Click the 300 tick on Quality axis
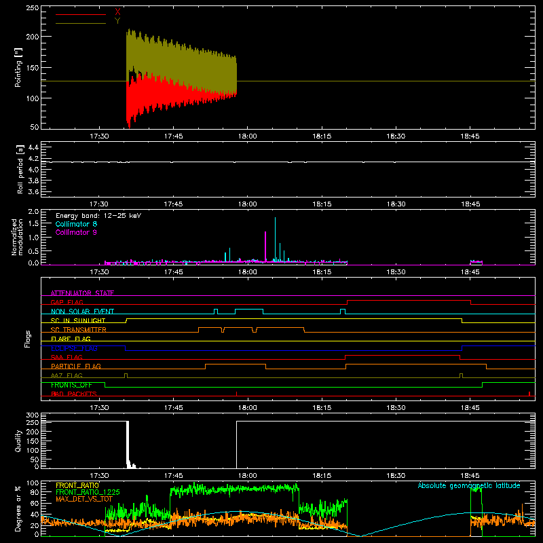 pyautogui.click(x=32, y=415)
